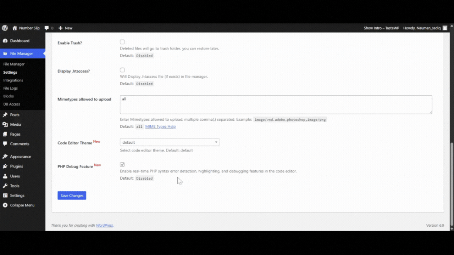454x255 pixels.
Task: Open the Dashboard from the sidebar
Action: [20, 41]
